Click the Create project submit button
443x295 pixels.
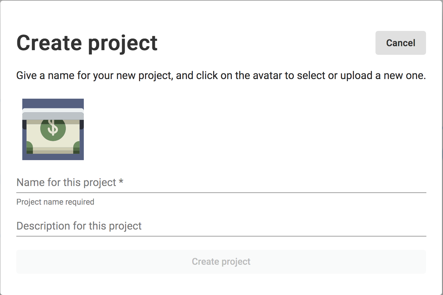coord(221,262)
